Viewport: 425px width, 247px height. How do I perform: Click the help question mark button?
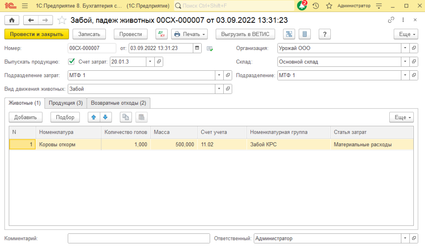324,34
